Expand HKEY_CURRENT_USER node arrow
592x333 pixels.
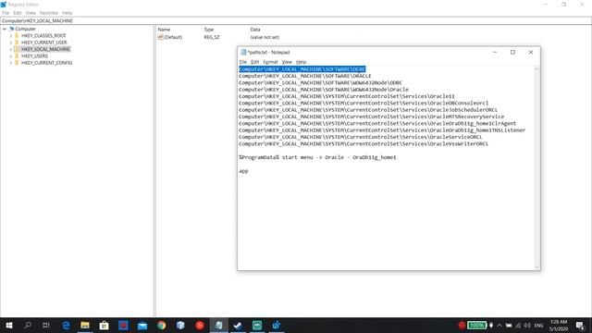pos(10,43)
